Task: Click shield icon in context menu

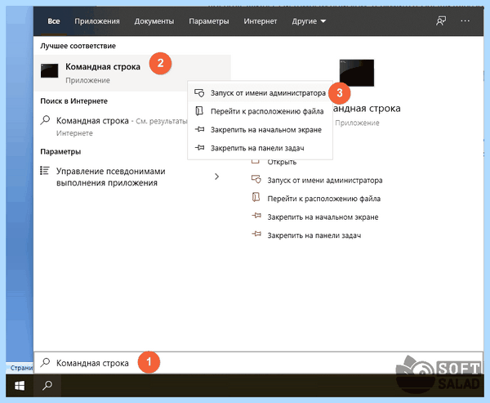Action: tap(199, 93)
